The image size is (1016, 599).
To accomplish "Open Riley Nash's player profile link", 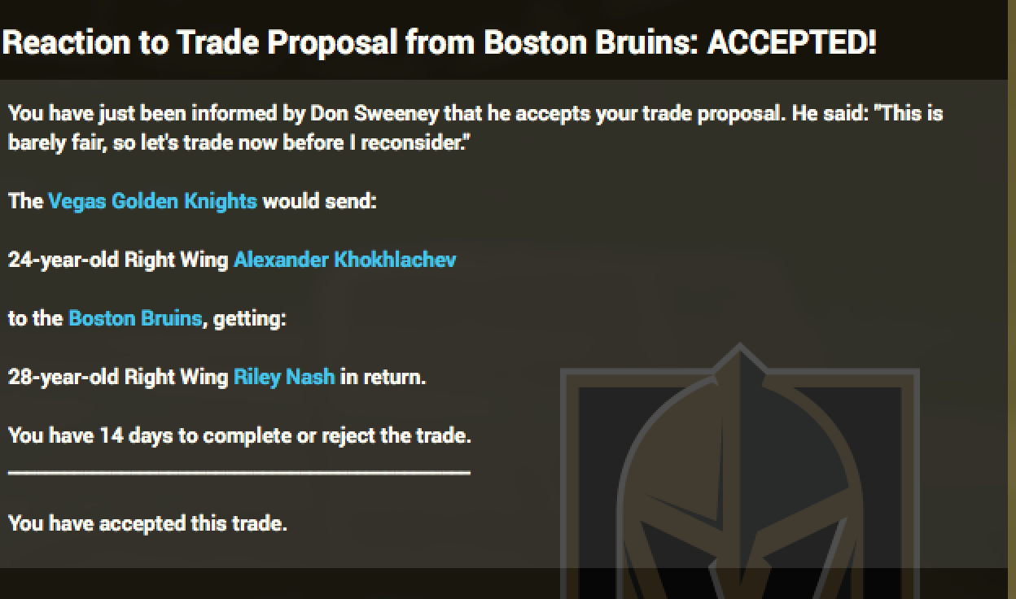I will click(x=283, y=377).
